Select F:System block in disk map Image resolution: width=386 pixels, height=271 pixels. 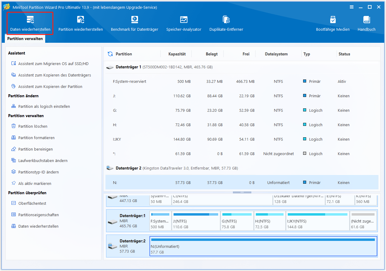(160, 221)
